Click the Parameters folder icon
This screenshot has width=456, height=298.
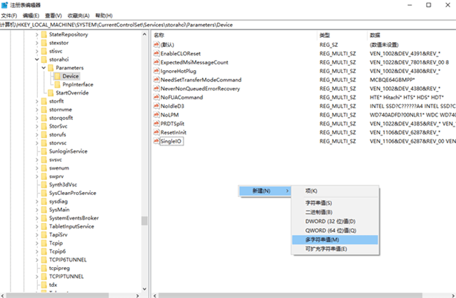(51, 68)
